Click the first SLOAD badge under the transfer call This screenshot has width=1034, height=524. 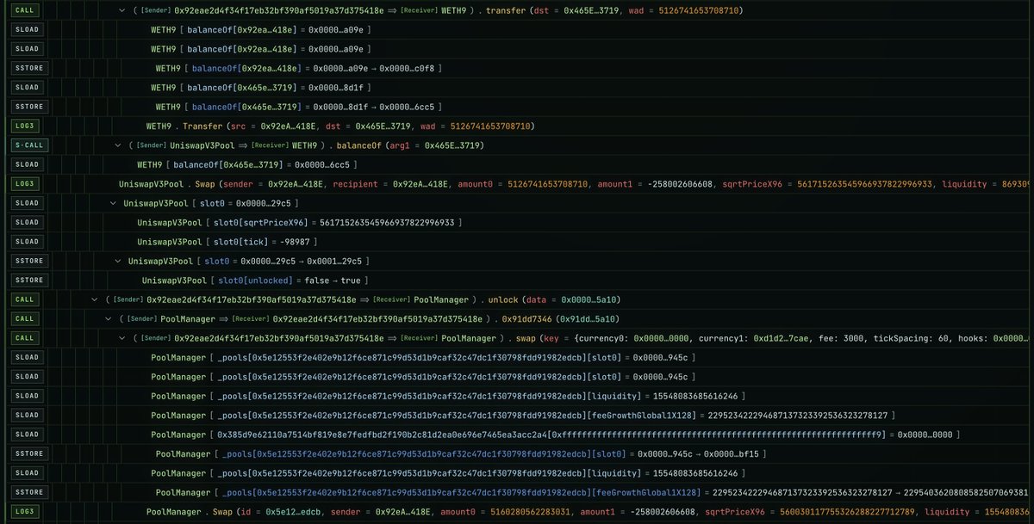26,29
